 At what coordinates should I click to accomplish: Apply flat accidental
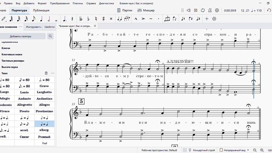tap(88, 19)
